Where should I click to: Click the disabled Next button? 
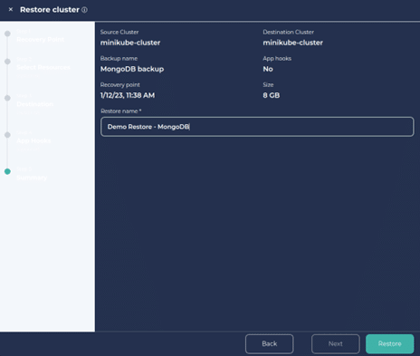[335, 343]
